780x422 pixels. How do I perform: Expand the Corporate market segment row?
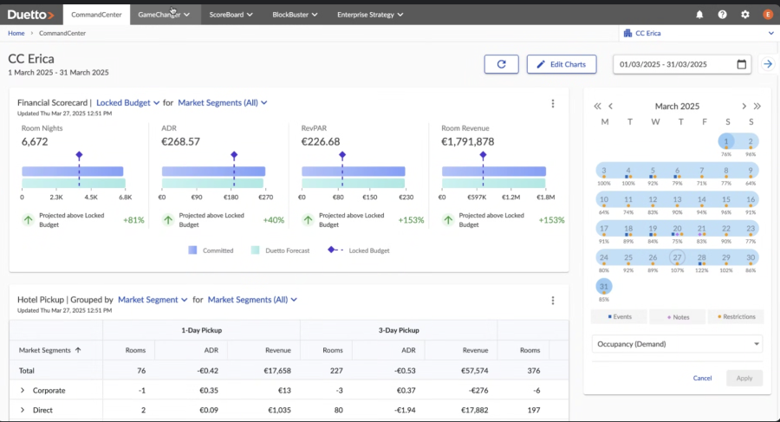tap(23, 390)
